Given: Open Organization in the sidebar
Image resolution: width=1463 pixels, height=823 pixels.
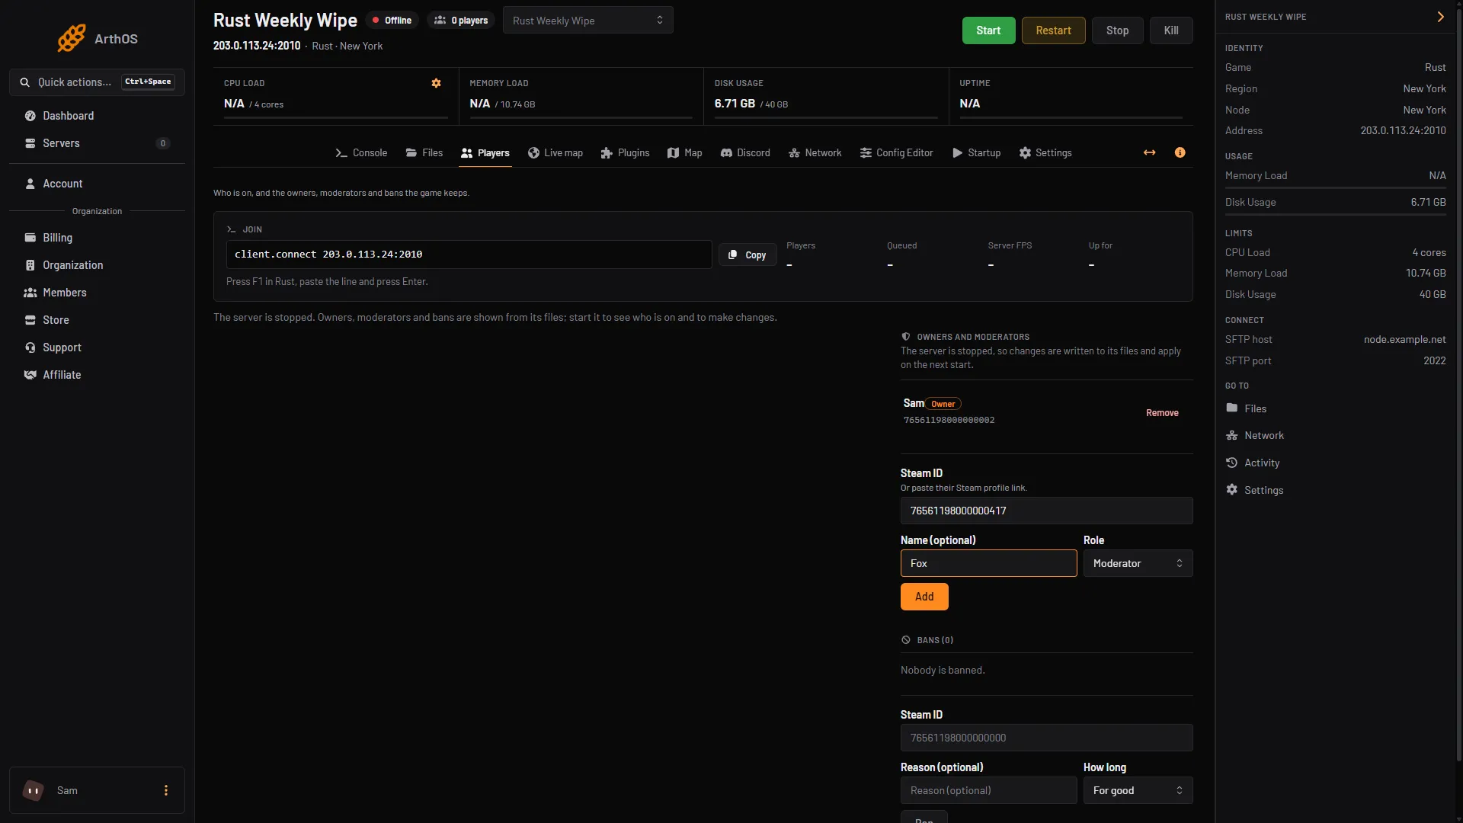Looking at the screenshot, I should tap(97, 265).
